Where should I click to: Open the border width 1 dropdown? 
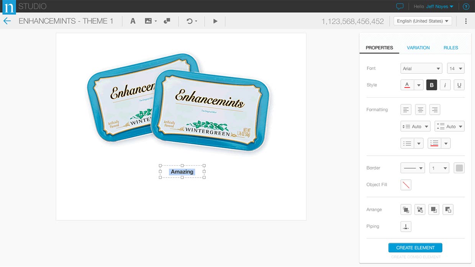pos(439,168)
